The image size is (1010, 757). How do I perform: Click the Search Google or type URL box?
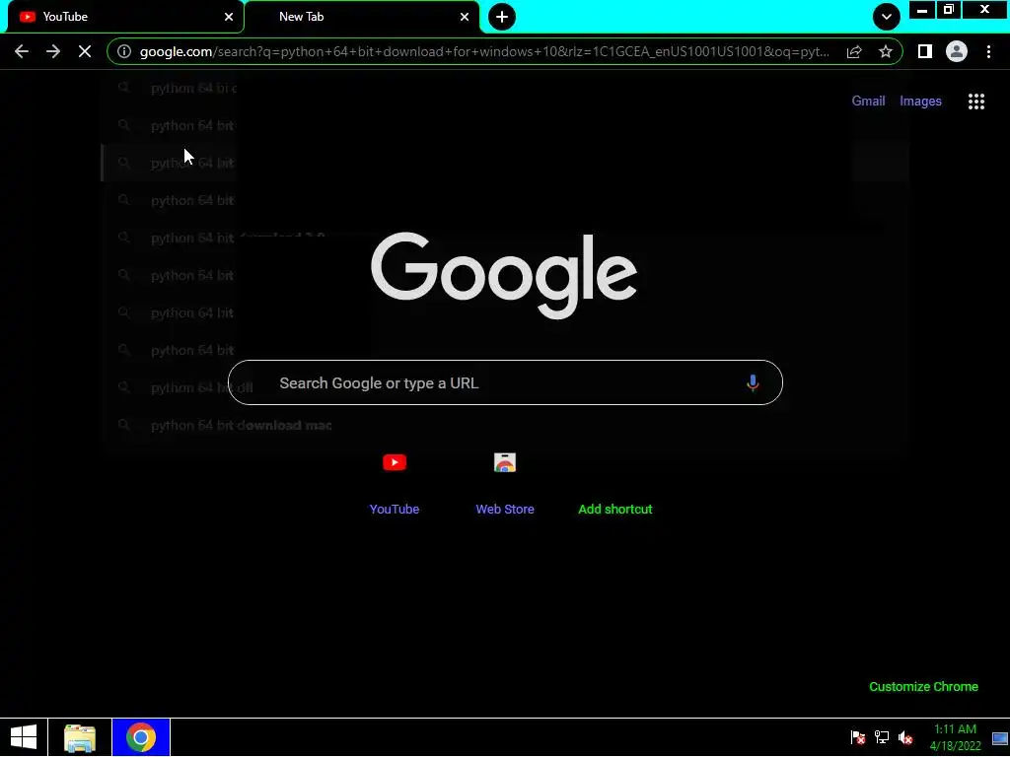(505, 382)
